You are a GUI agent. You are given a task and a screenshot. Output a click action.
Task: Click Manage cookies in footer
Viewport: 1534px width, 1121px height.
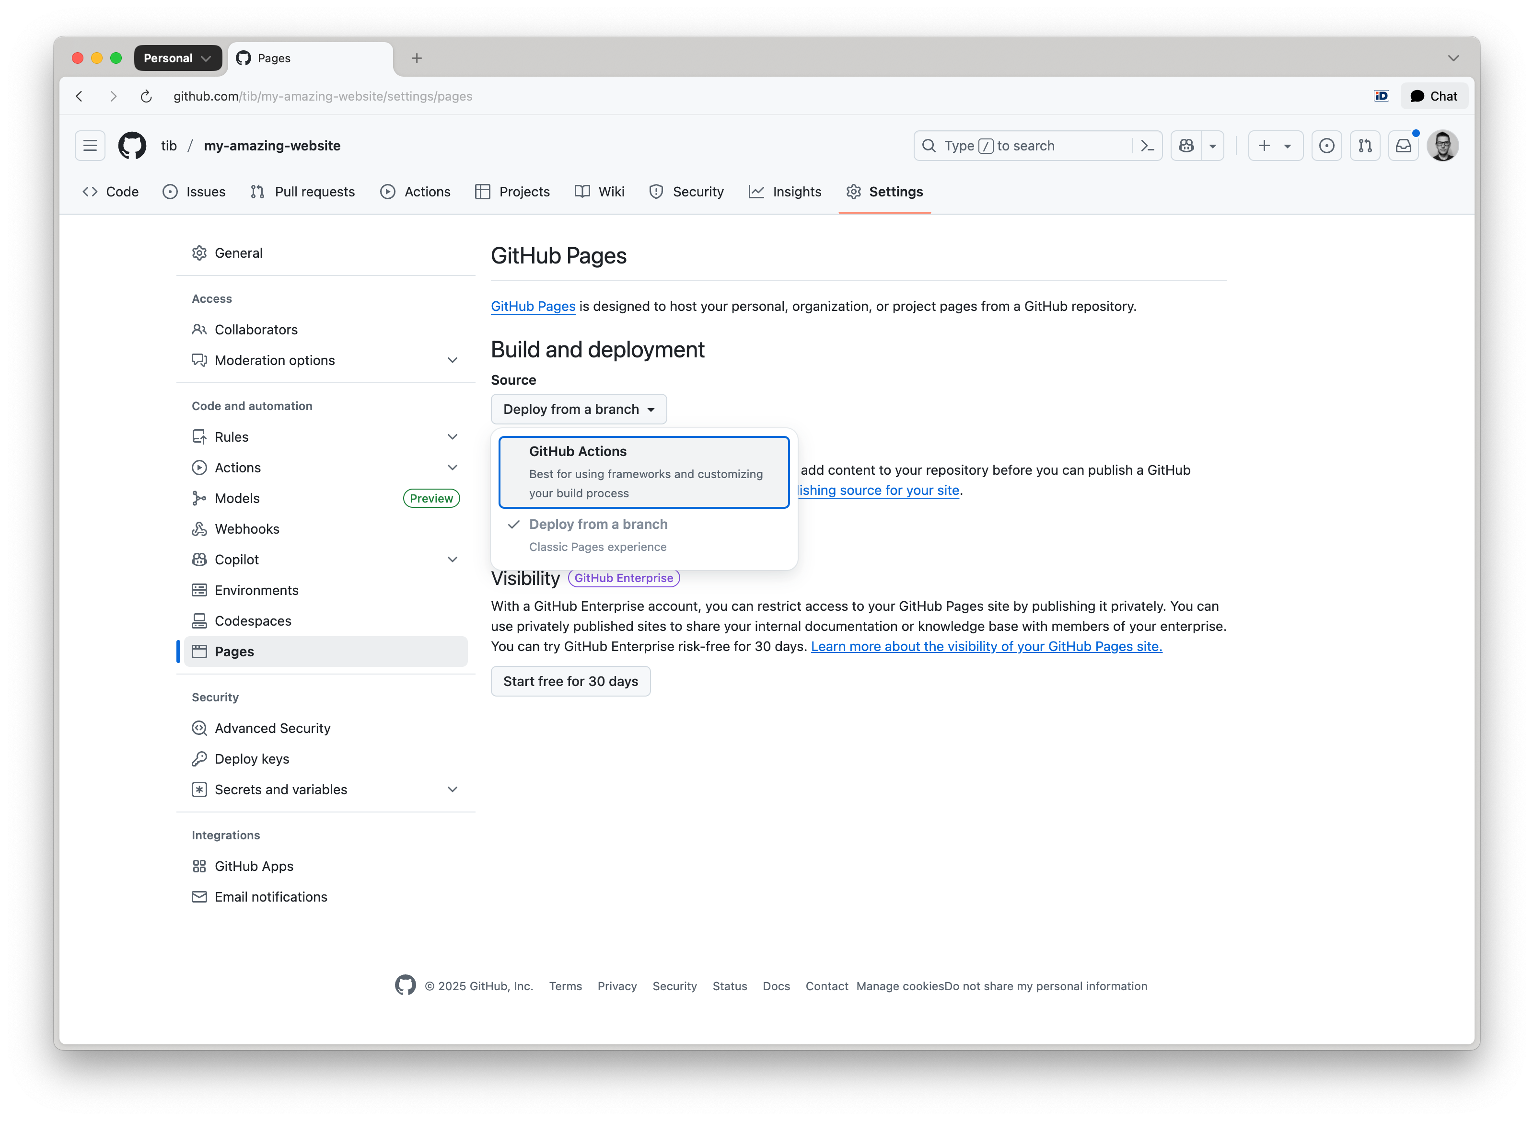pos(900,987)
